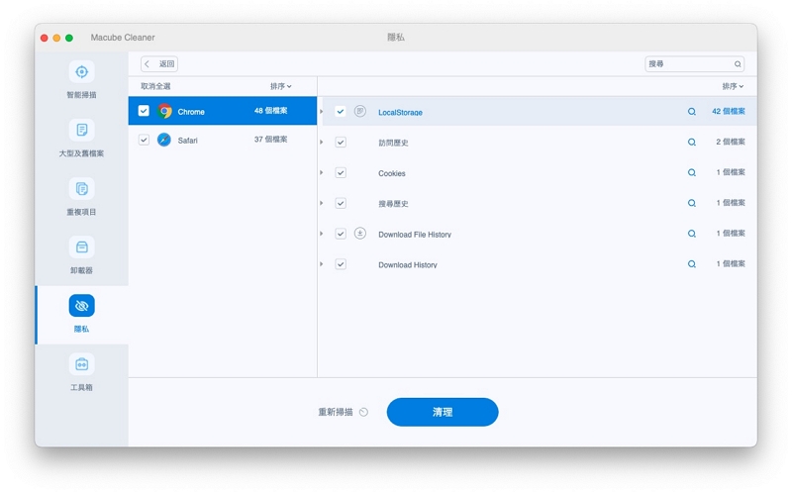
Task: Click the '37 個檔案' Safari count
Action: pyautogui.click(x=270, y=140)
